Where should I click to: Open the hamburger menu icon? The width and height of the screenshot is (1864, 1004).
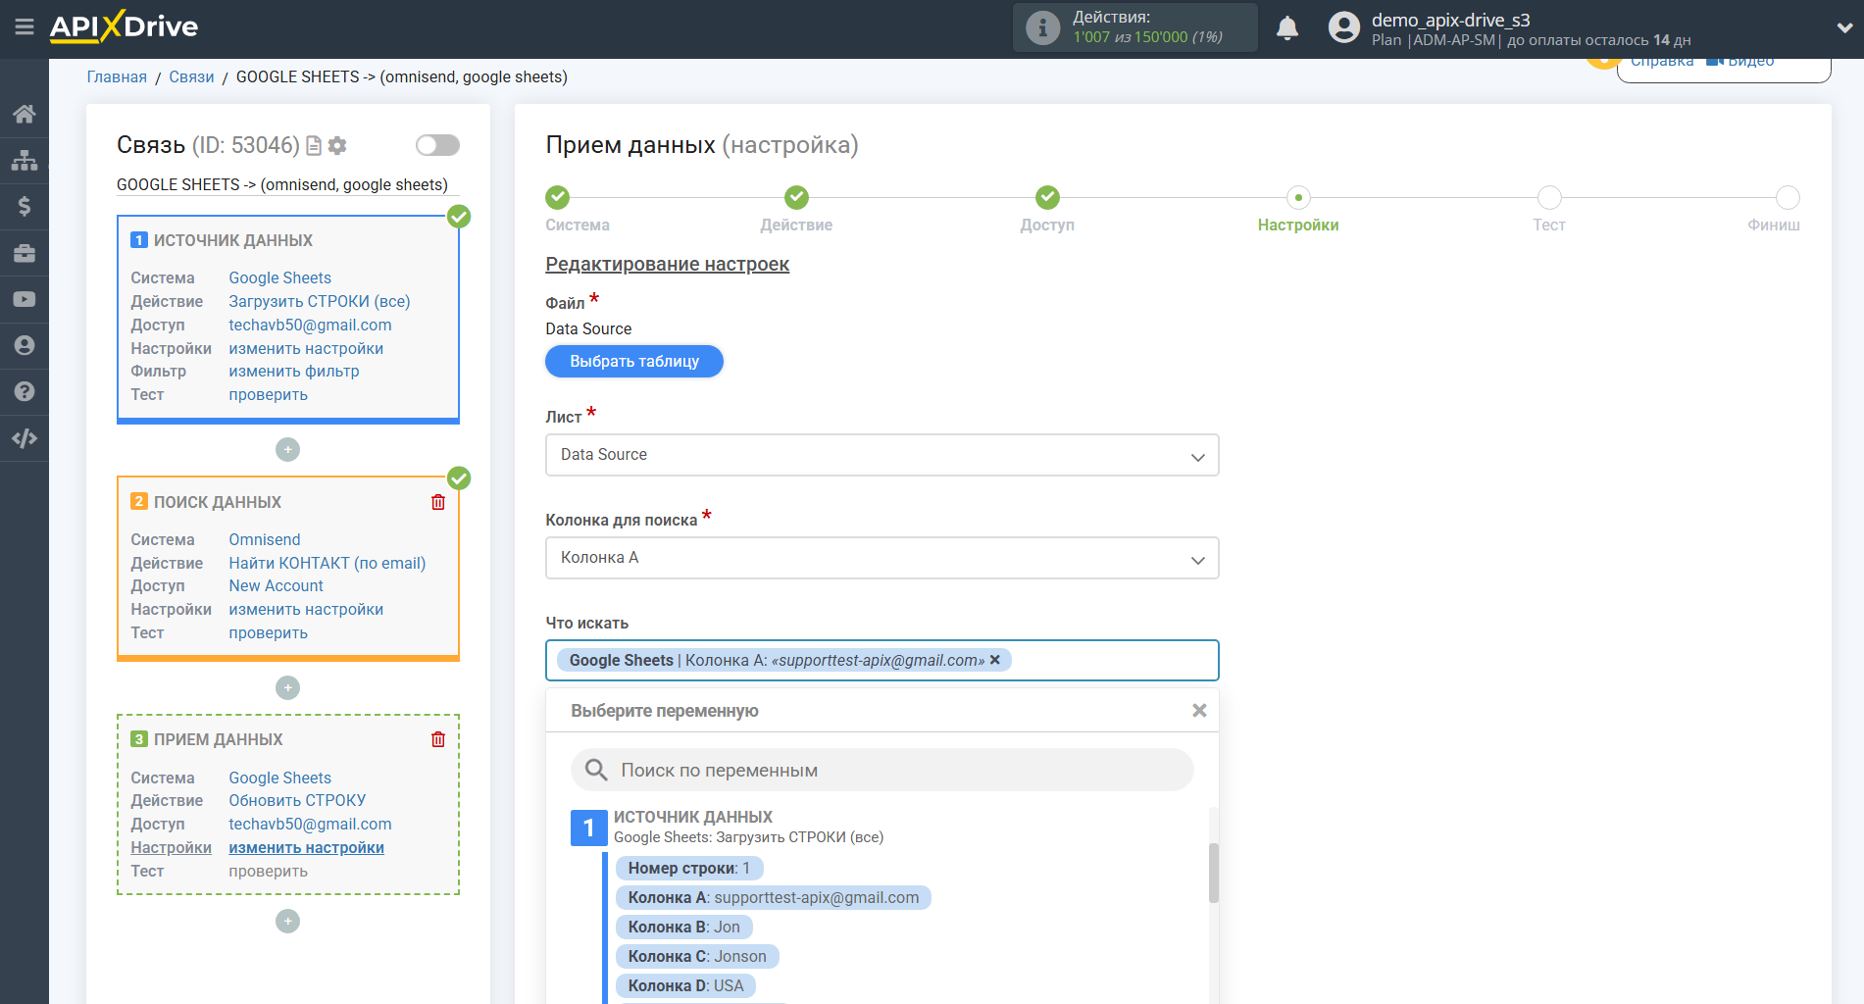[x=25, y=27]
